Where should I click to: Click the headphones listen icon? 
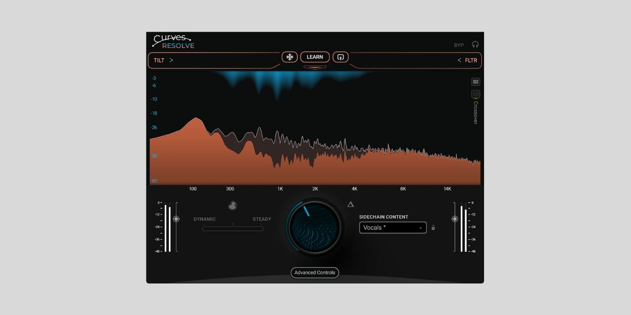tap(475, 45)
